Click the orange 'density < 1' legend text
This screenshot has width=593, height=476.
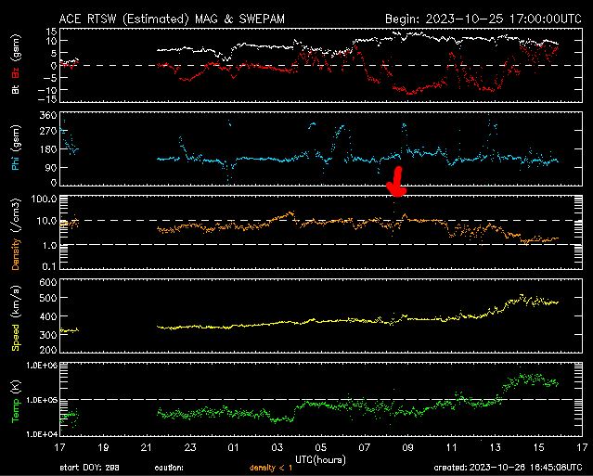pos(273,468)
